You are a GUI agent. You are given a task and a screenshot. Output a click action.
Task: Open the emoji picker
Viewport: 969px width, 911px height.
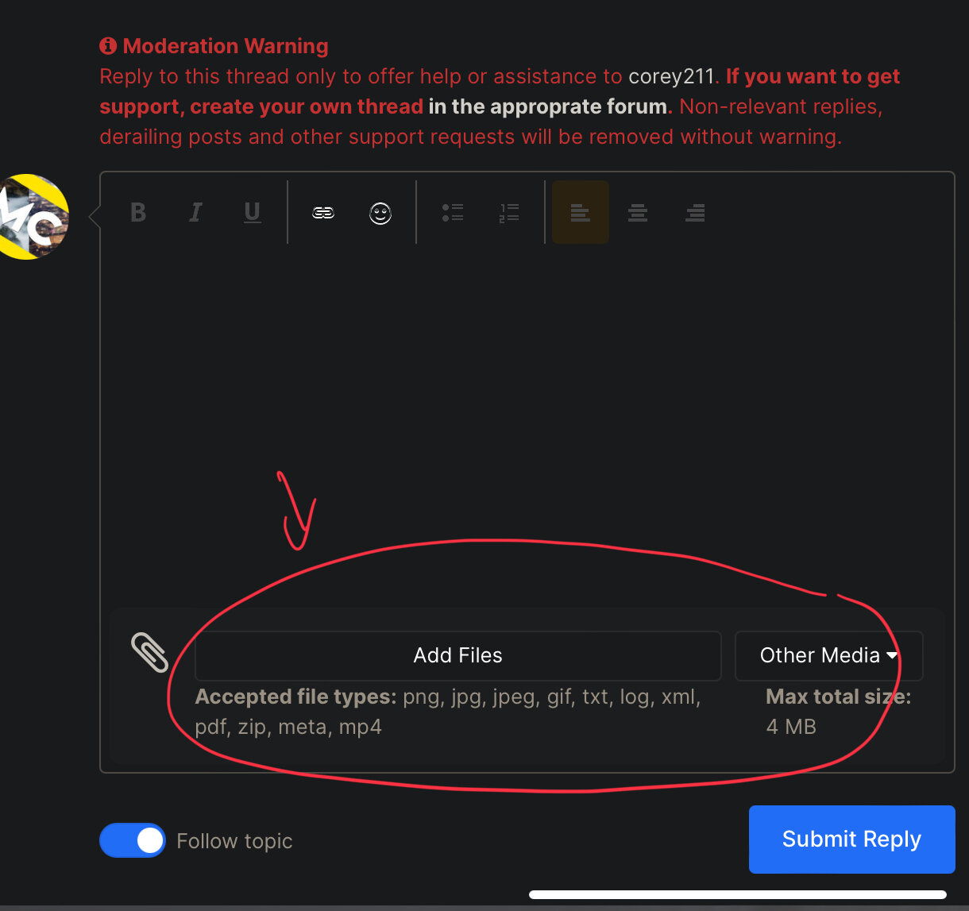(x=380, y=213)
